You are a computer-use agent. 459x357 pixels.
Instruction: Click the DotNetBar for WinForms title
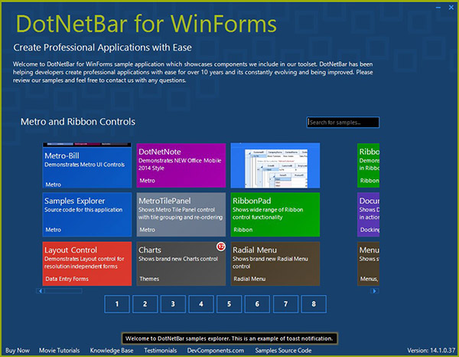[x=146, y=24]
